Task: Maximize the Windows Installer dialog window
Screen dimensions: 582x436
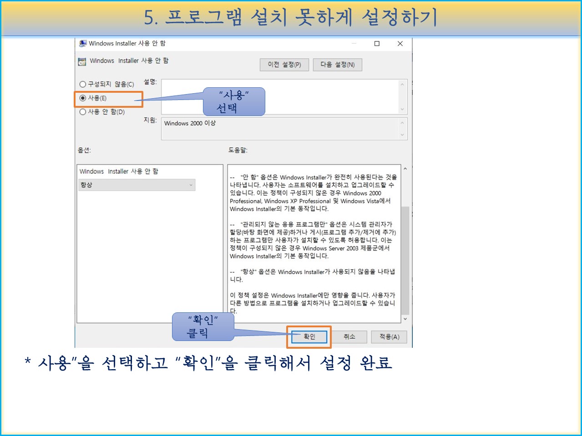Action: click(377, 44)
